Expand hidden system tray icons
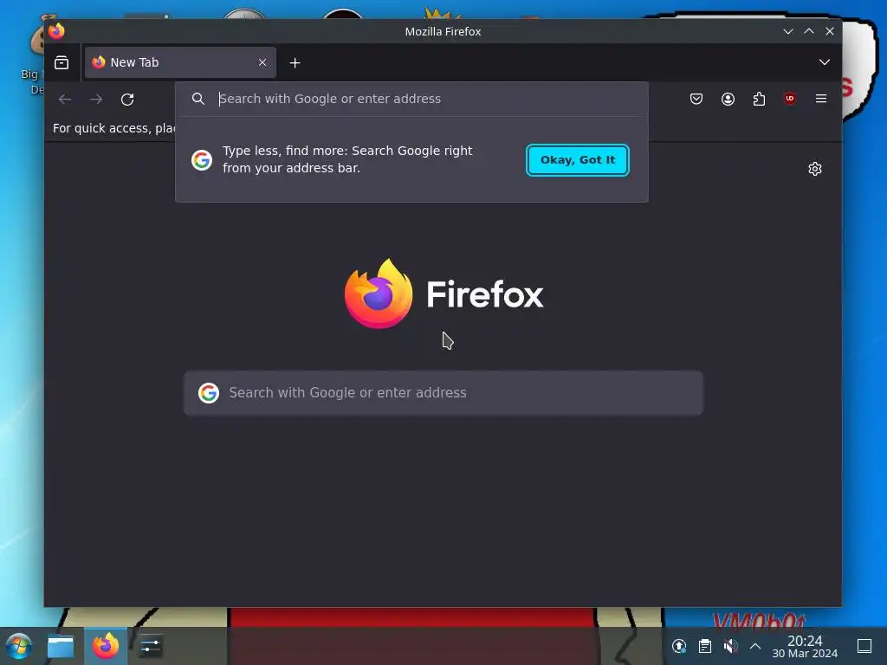This screenshot has width=887, height=665. tap(755, 646)
